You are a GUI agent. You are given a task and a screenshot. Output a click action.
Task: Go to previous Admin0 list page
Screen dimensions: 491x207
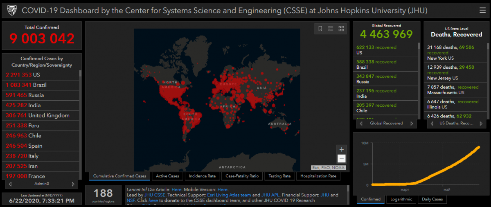[x=11, y=184]
